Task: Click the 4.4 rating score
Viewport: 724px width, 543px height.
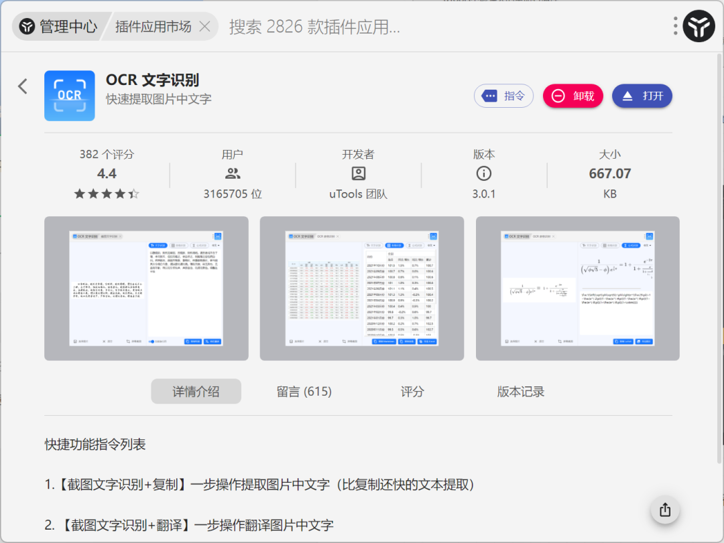Action: coord(107,173)
